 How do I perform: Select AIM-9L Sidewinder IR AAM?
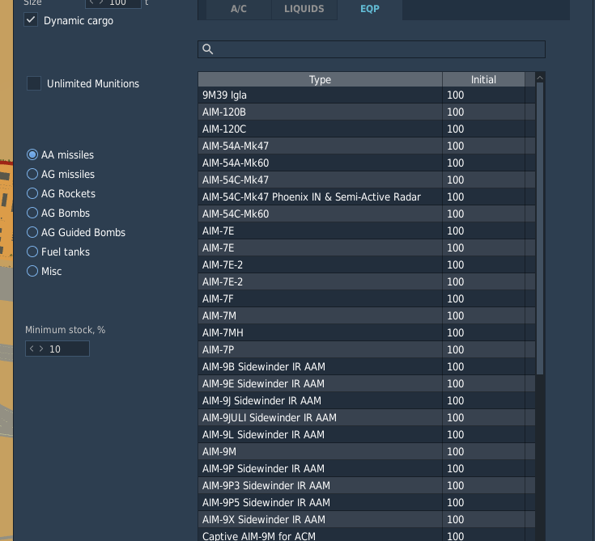[367, 434]
